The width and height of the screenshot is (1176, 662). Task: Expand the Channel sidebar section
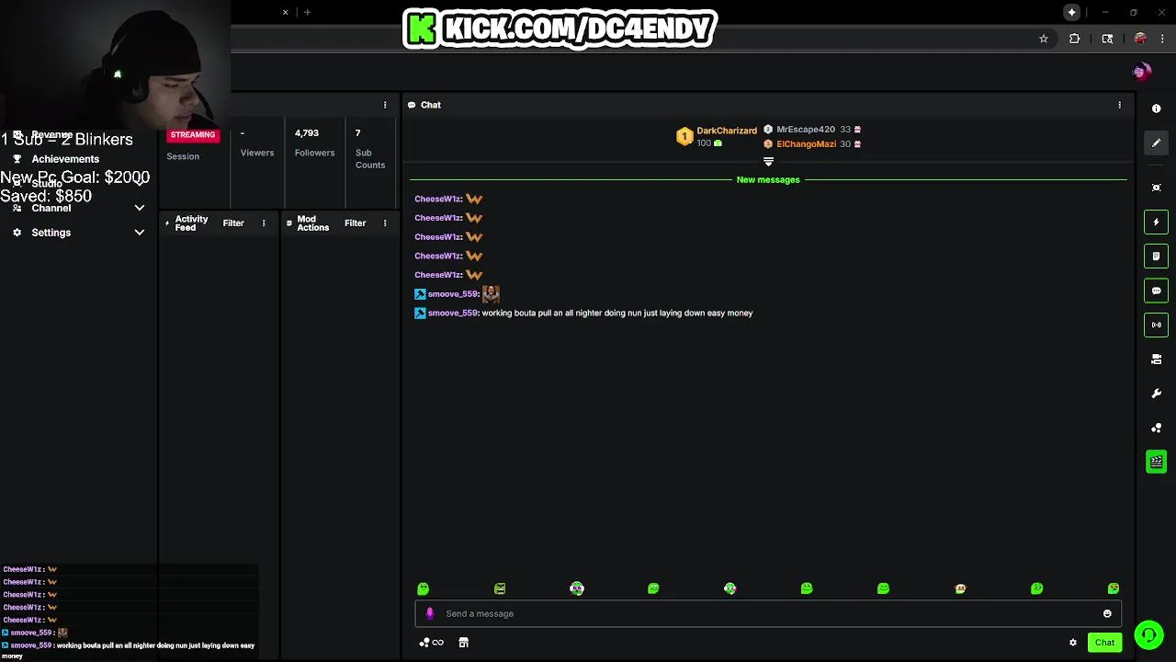point(140,208)
